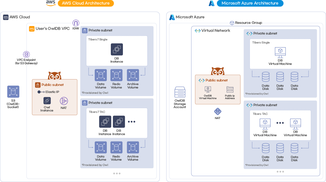Click the Azure owl mascot above Public subnet
The width and height of the screenshot is (326, 182).
[x=218, y=71]
